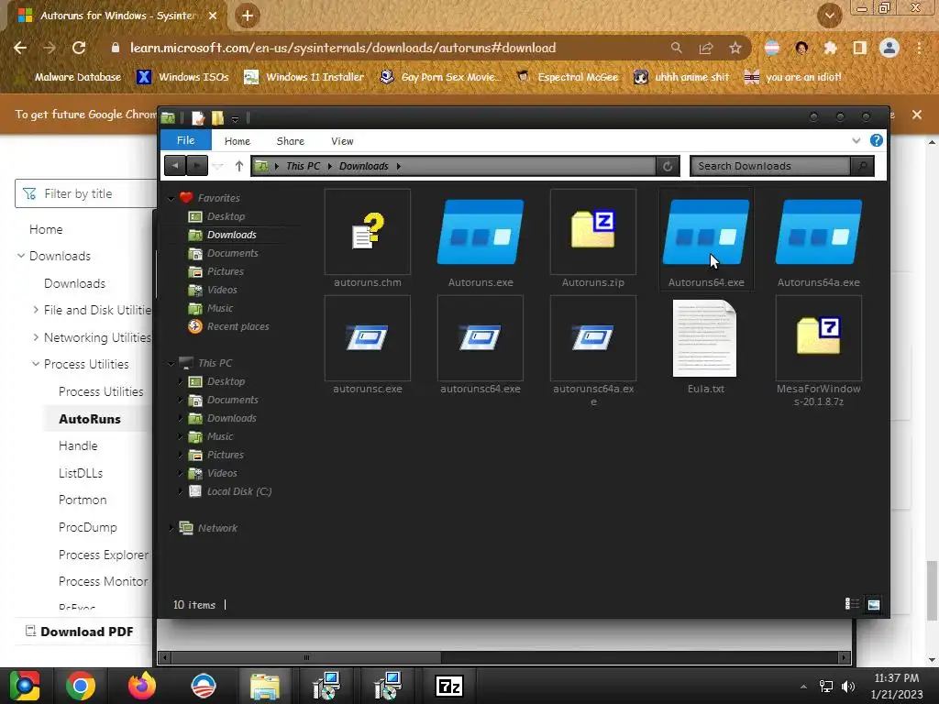Image resolution: width=939 pixels, height=704 pixels.
Task: Open the autoruns.chm help file
Action: click(x=367, y=239)
